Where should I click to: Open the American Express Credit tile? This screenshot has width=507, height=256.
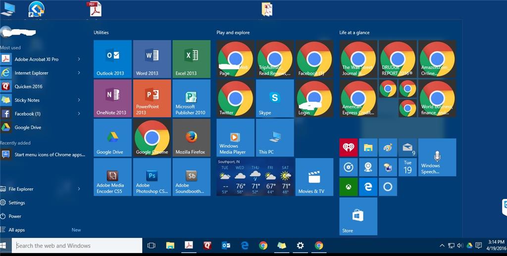point(358,98)
